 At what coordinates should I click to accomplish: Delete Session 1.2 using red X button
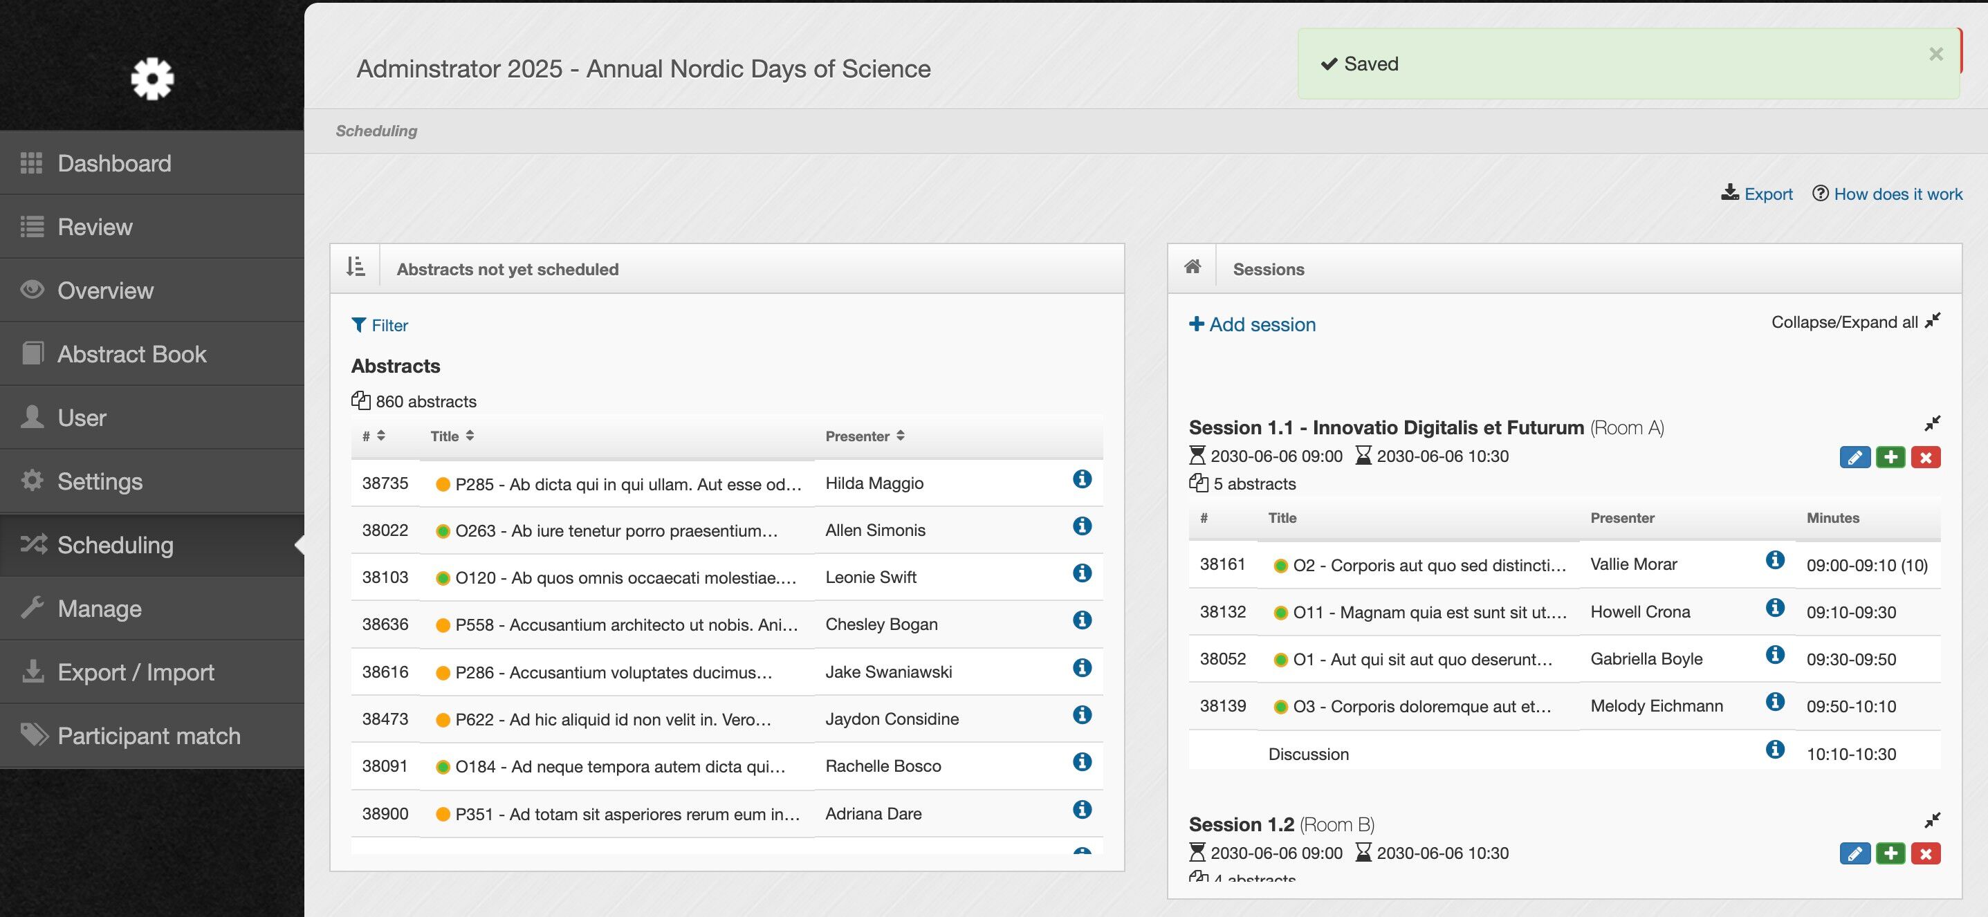tap(1926, 854)
